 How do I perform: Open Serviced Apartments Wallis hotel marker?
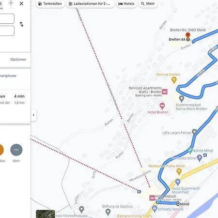165,92
